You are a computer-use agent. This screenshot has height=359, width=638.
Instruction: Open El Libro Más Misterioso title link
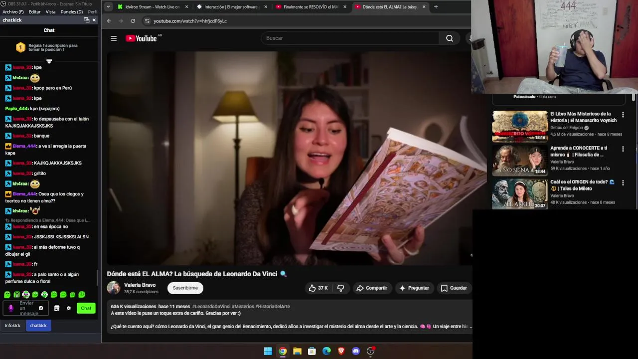(x=583, y=117)
